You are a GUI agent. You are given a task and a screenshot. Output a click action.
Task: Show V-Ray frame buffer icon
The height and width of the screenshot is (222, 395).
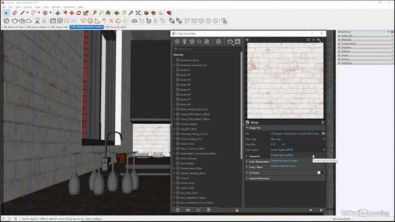(52, 21)
